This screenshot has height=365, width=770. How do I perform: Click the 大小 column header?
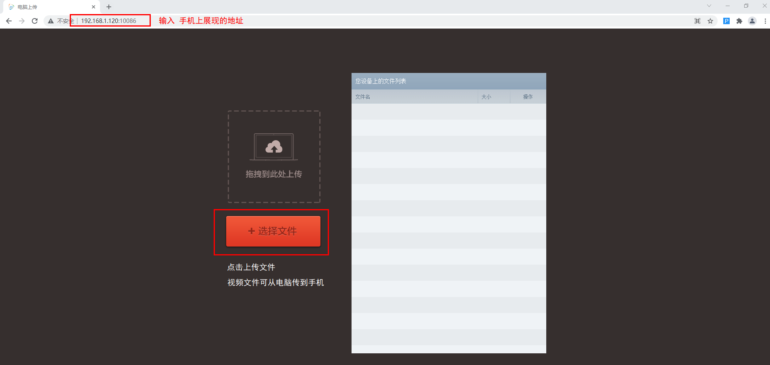486,97
